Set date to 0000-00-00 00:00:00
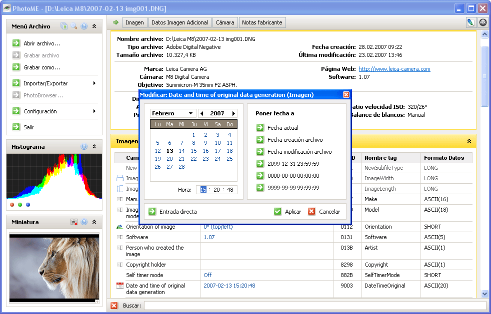The image size is (491, 314). tap(288, 175)
